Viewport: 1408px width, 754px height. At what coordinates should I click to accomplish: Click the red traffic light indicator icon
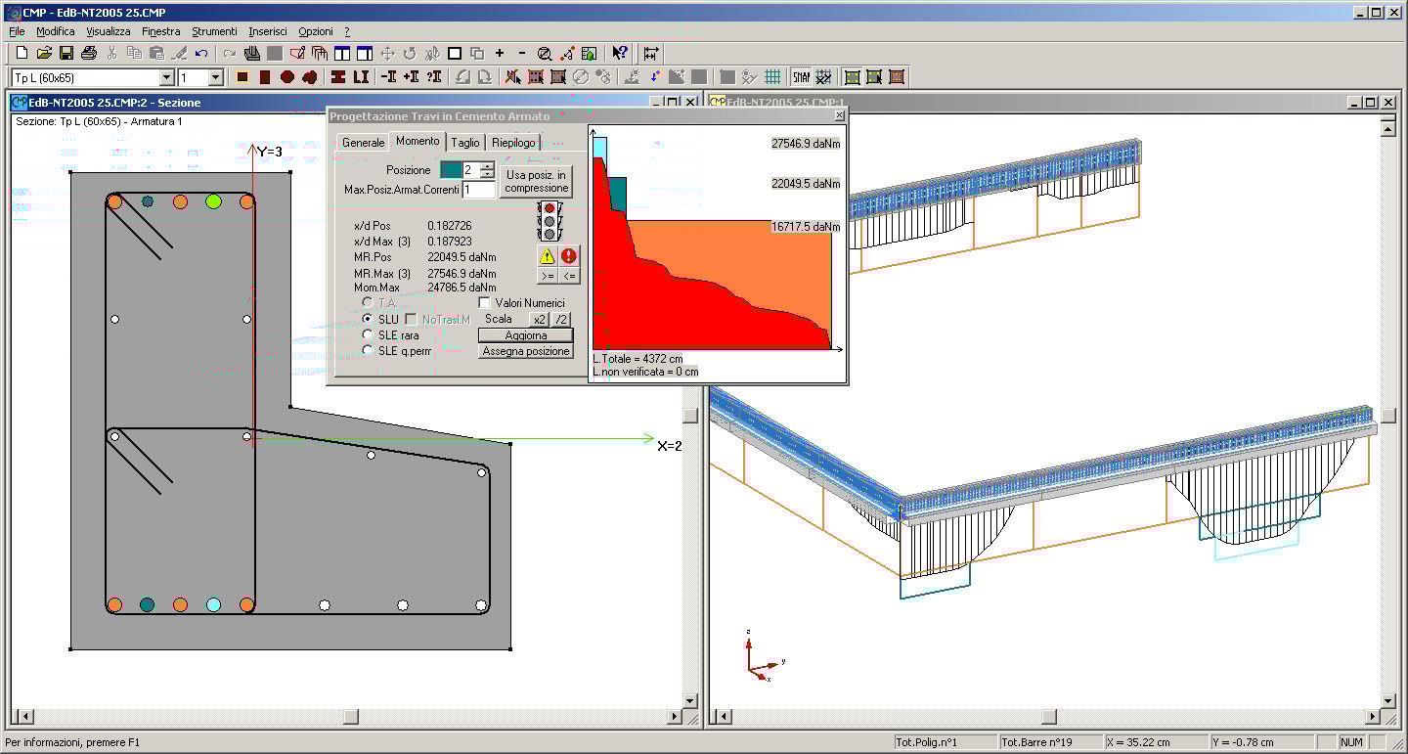coord(550,208)
